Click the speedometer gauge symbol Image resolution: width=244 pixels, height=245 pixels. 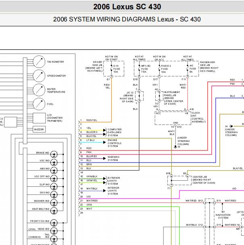tap(39, 76)
